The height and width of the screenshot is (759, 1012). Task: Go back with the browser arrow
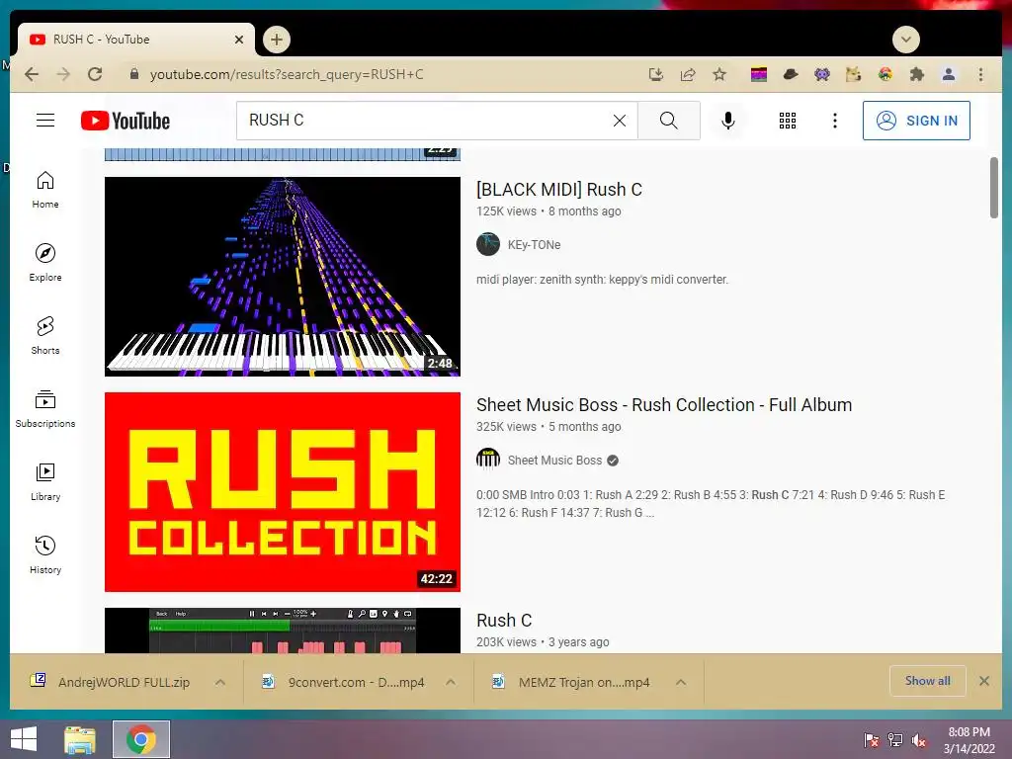coord(32,74)
